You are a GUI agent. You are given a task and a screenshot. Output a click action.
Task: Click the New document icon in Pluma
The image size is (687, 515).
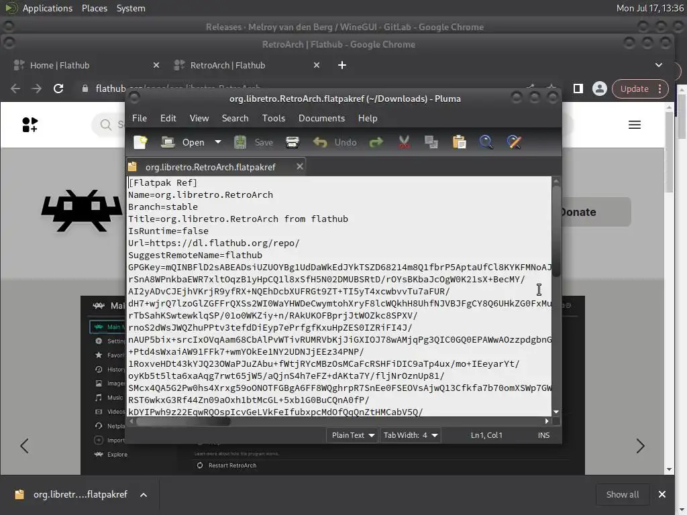140,142
